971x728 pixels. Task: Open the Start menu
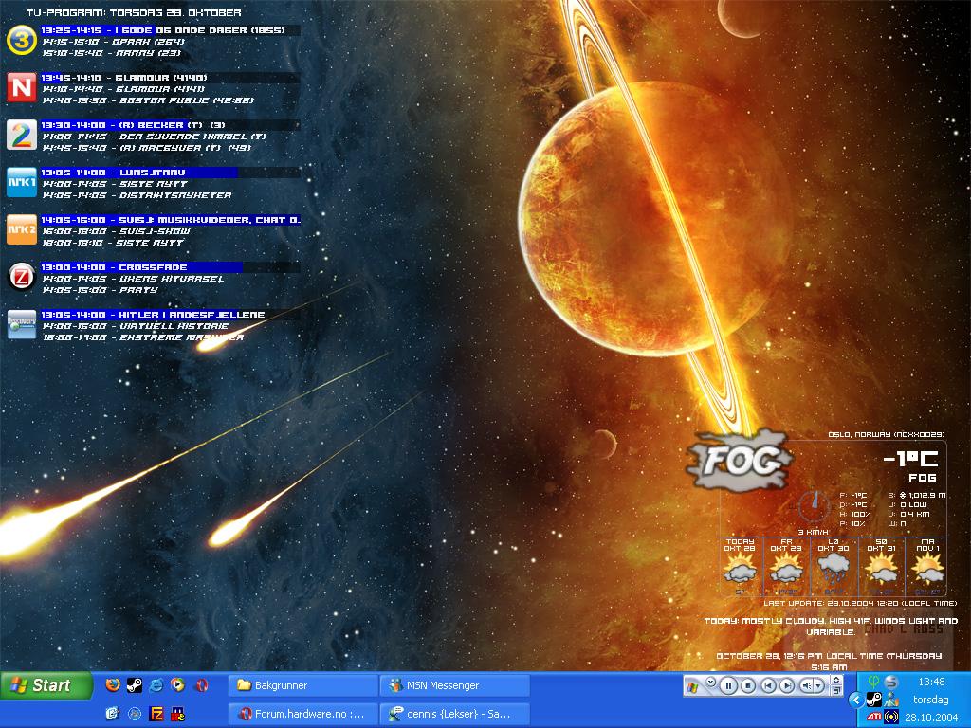tap(46, 685)
